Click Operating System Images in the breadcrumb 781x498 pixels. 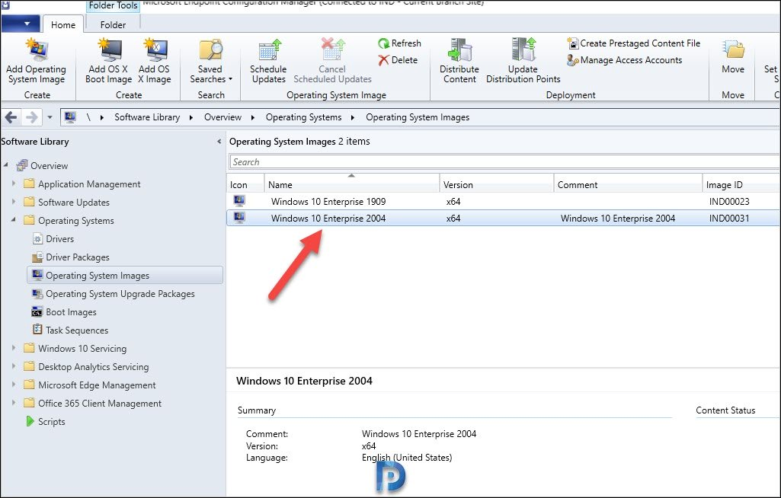click(418, 117)
